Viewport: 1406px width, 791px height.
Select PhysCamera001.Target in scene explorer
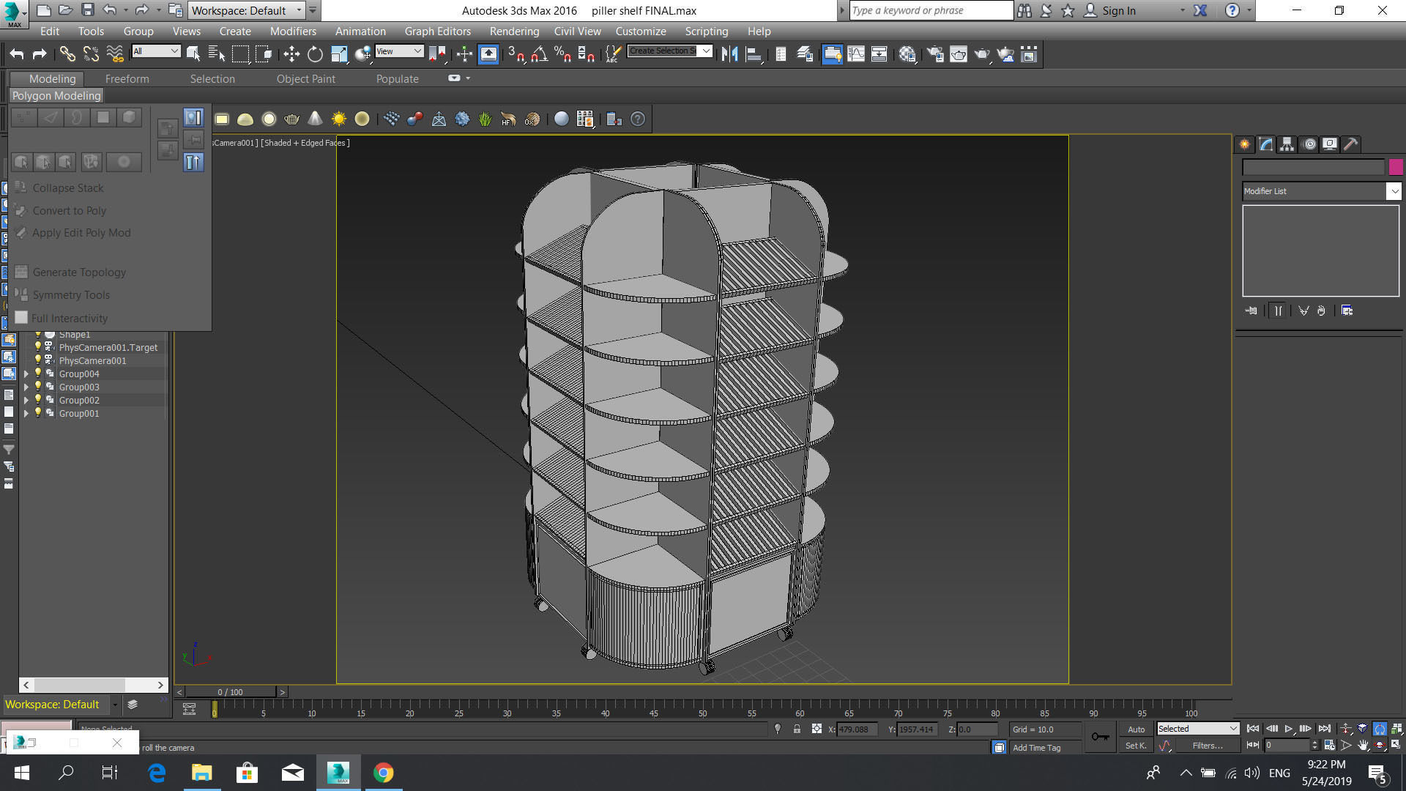(108, 348)
